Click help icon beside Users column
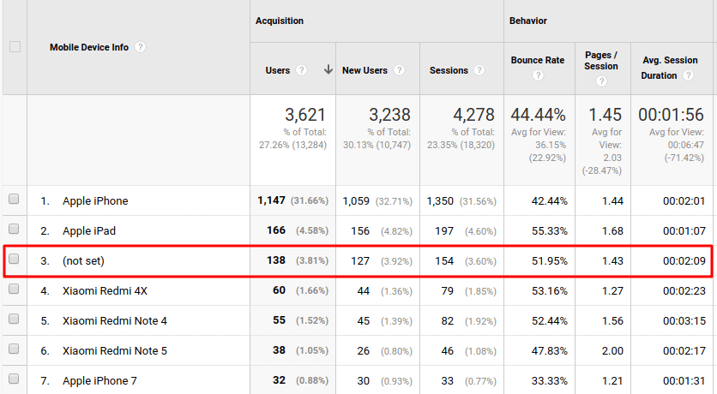Image resolution: width=717 pixels, height=394 pixels. pos(302,70)
